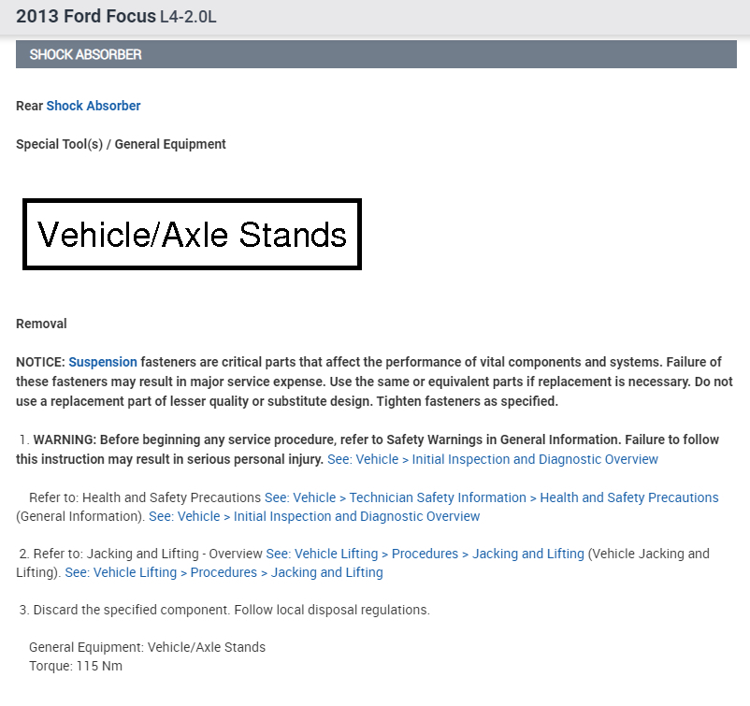Click the "General Equipment: Vehicle/Axle Stands" line
This screenshot has height=706, width=750.
click(147, 647)
